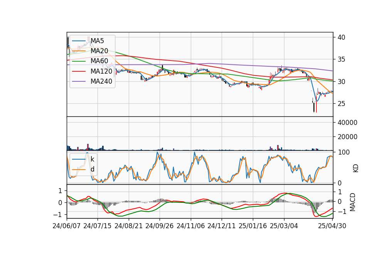Click the d legend entry in KD panel
The width and height of the screenshot is (370, 266).
click(x=92, y=169)
